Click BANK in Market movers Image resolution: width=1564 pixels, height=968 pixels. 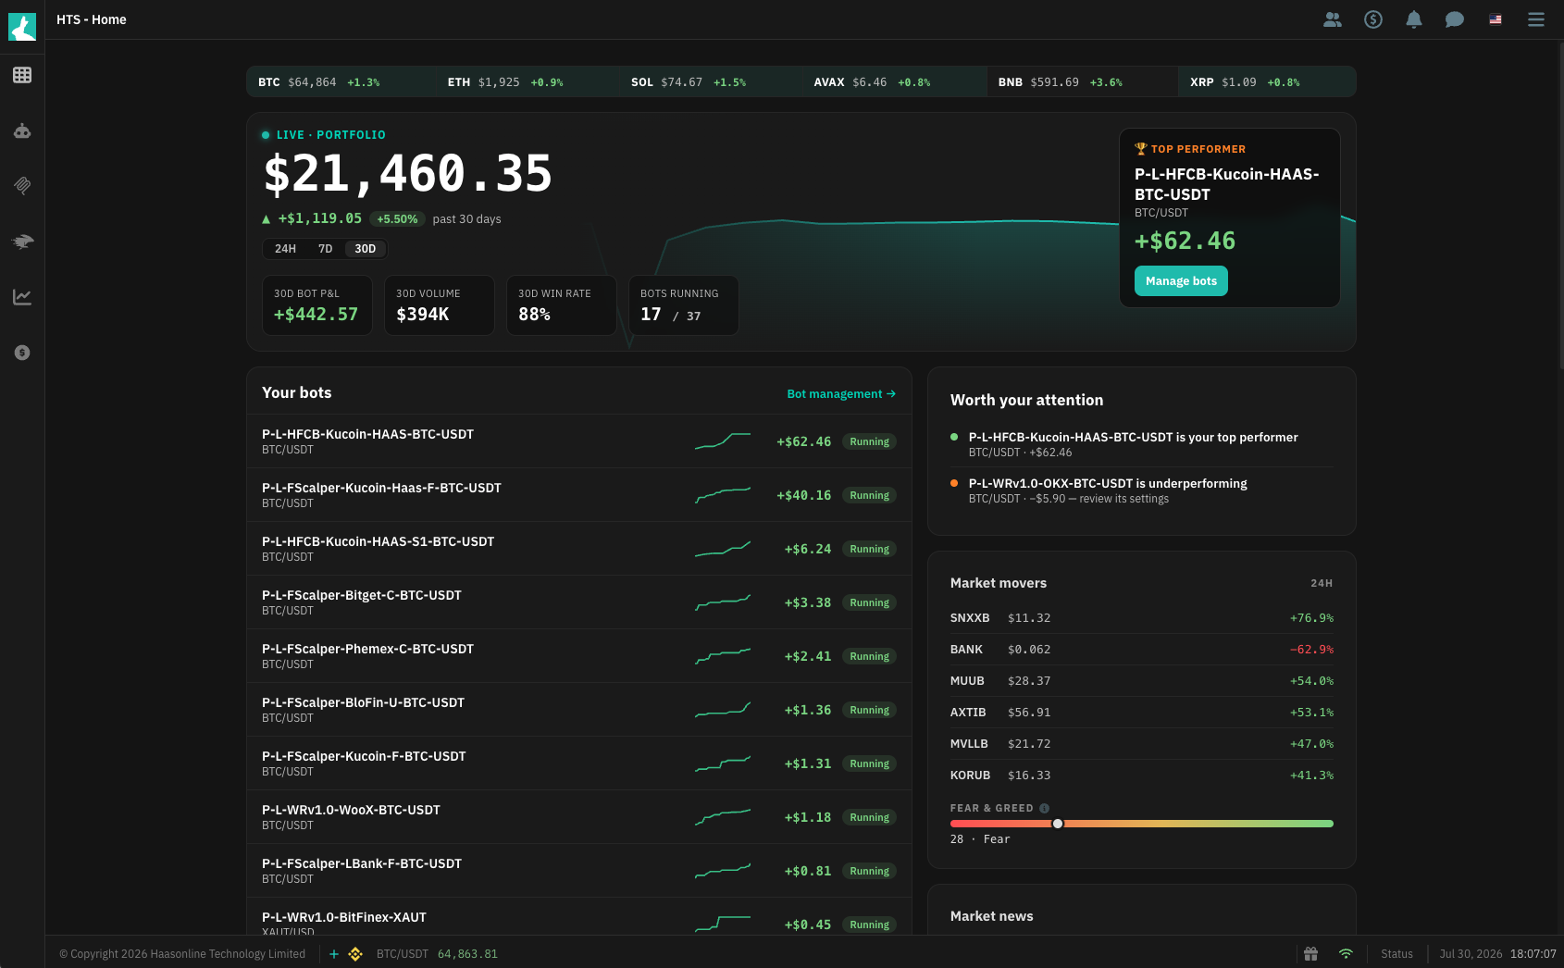coord(1142,650)
